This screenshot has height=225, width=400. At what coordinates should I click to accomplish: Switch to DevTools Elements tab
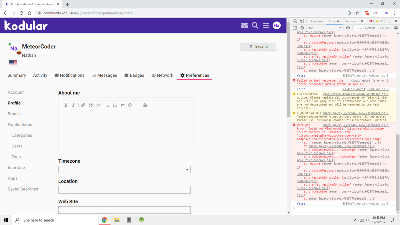coord(317,21)
